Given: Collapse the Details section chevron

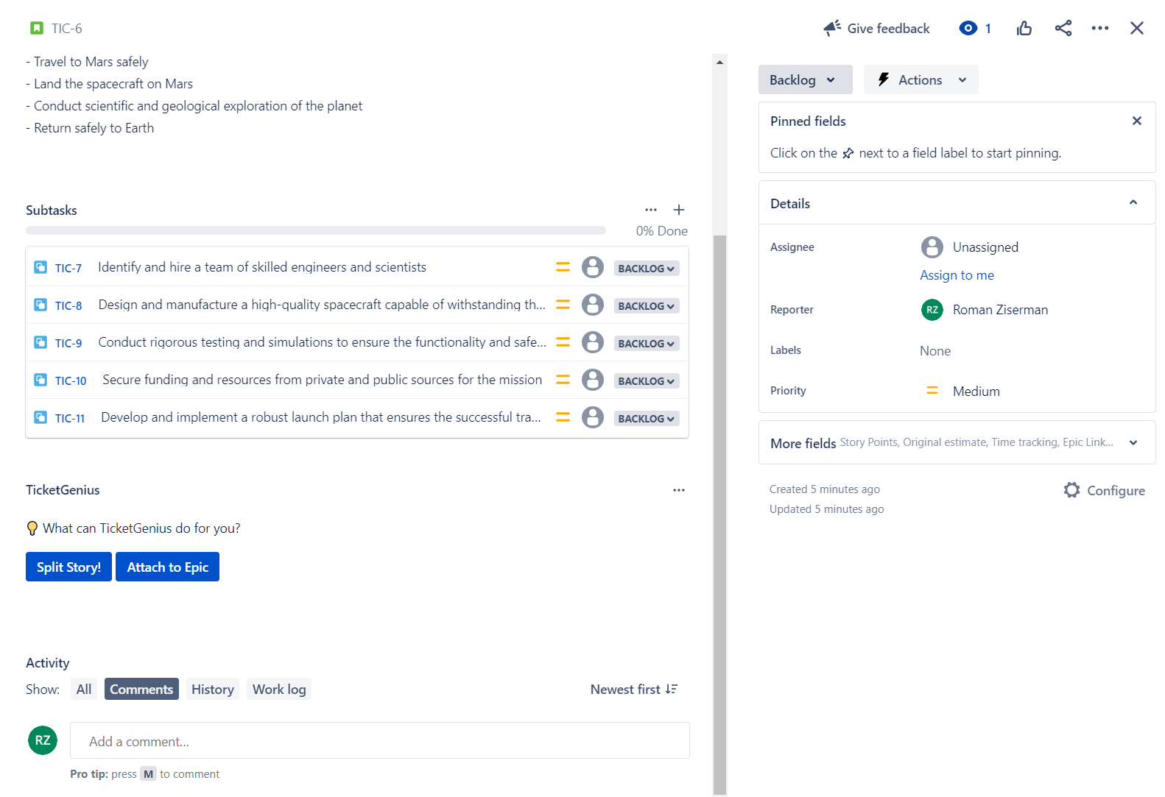Looking at the screenshot, I should 1133,202.
